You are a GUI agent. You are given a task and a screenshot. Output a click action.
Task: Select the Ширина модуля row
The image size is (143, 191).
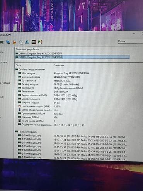coord(39,103)
